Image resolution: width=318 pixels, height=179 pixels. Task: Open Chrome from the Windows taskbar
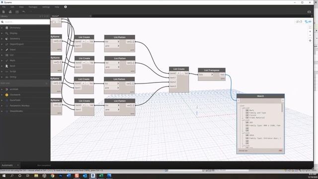[52, 176]
